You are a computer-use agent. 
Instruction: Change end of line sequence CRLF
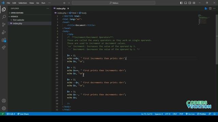click(x=175, y=114)
